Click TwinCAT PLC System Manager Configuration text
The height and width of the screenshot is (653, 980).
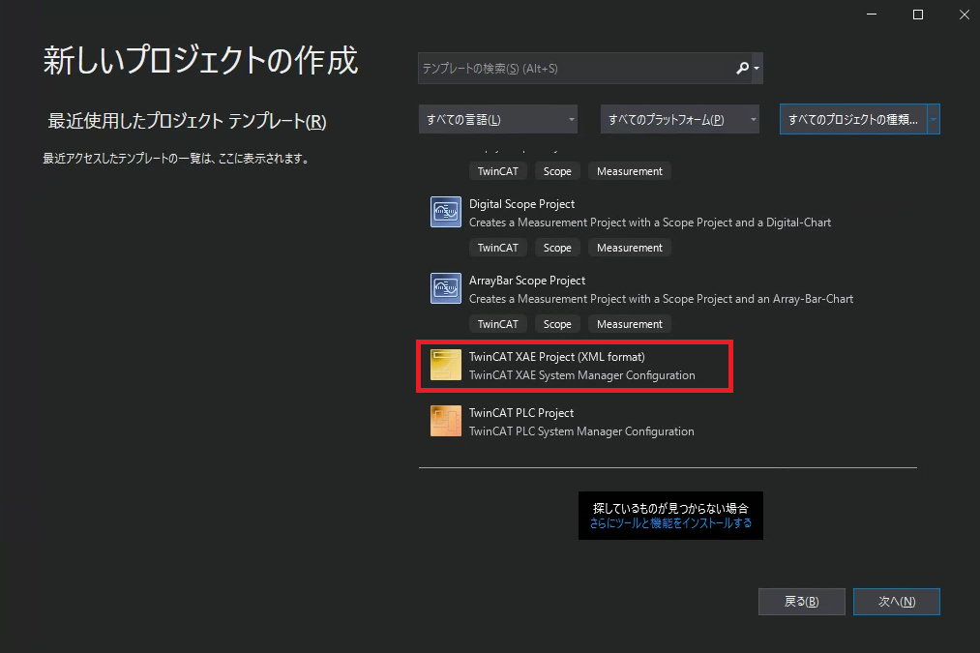pyautogui.click(x=581, y=431)
